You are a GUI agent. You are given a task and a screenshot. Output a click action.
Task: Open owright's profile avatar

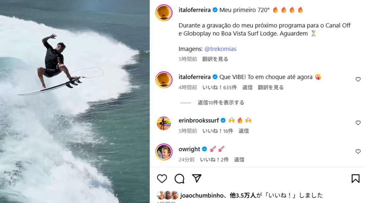pyautogui.click(x=164, y=152)
